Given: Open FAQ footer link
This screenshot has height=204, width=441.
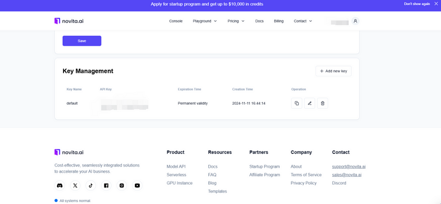Looking at the screenshot, I should [x=212, y=175].
